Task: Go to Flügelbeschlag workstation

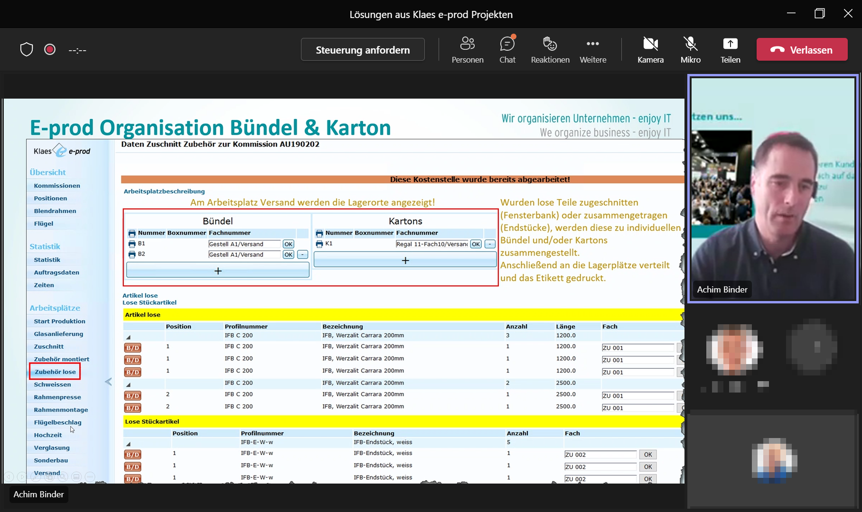Action: [58, 422]
